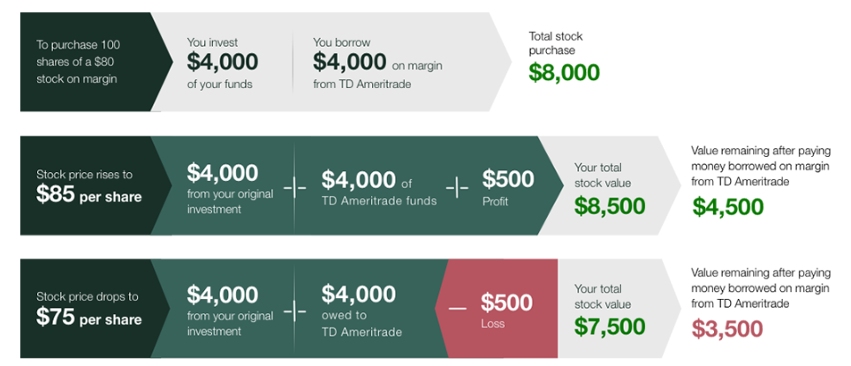Click 'Stock price drops to $75 per share'
Viewport: 851px width, 366px height.
[89, 310]
